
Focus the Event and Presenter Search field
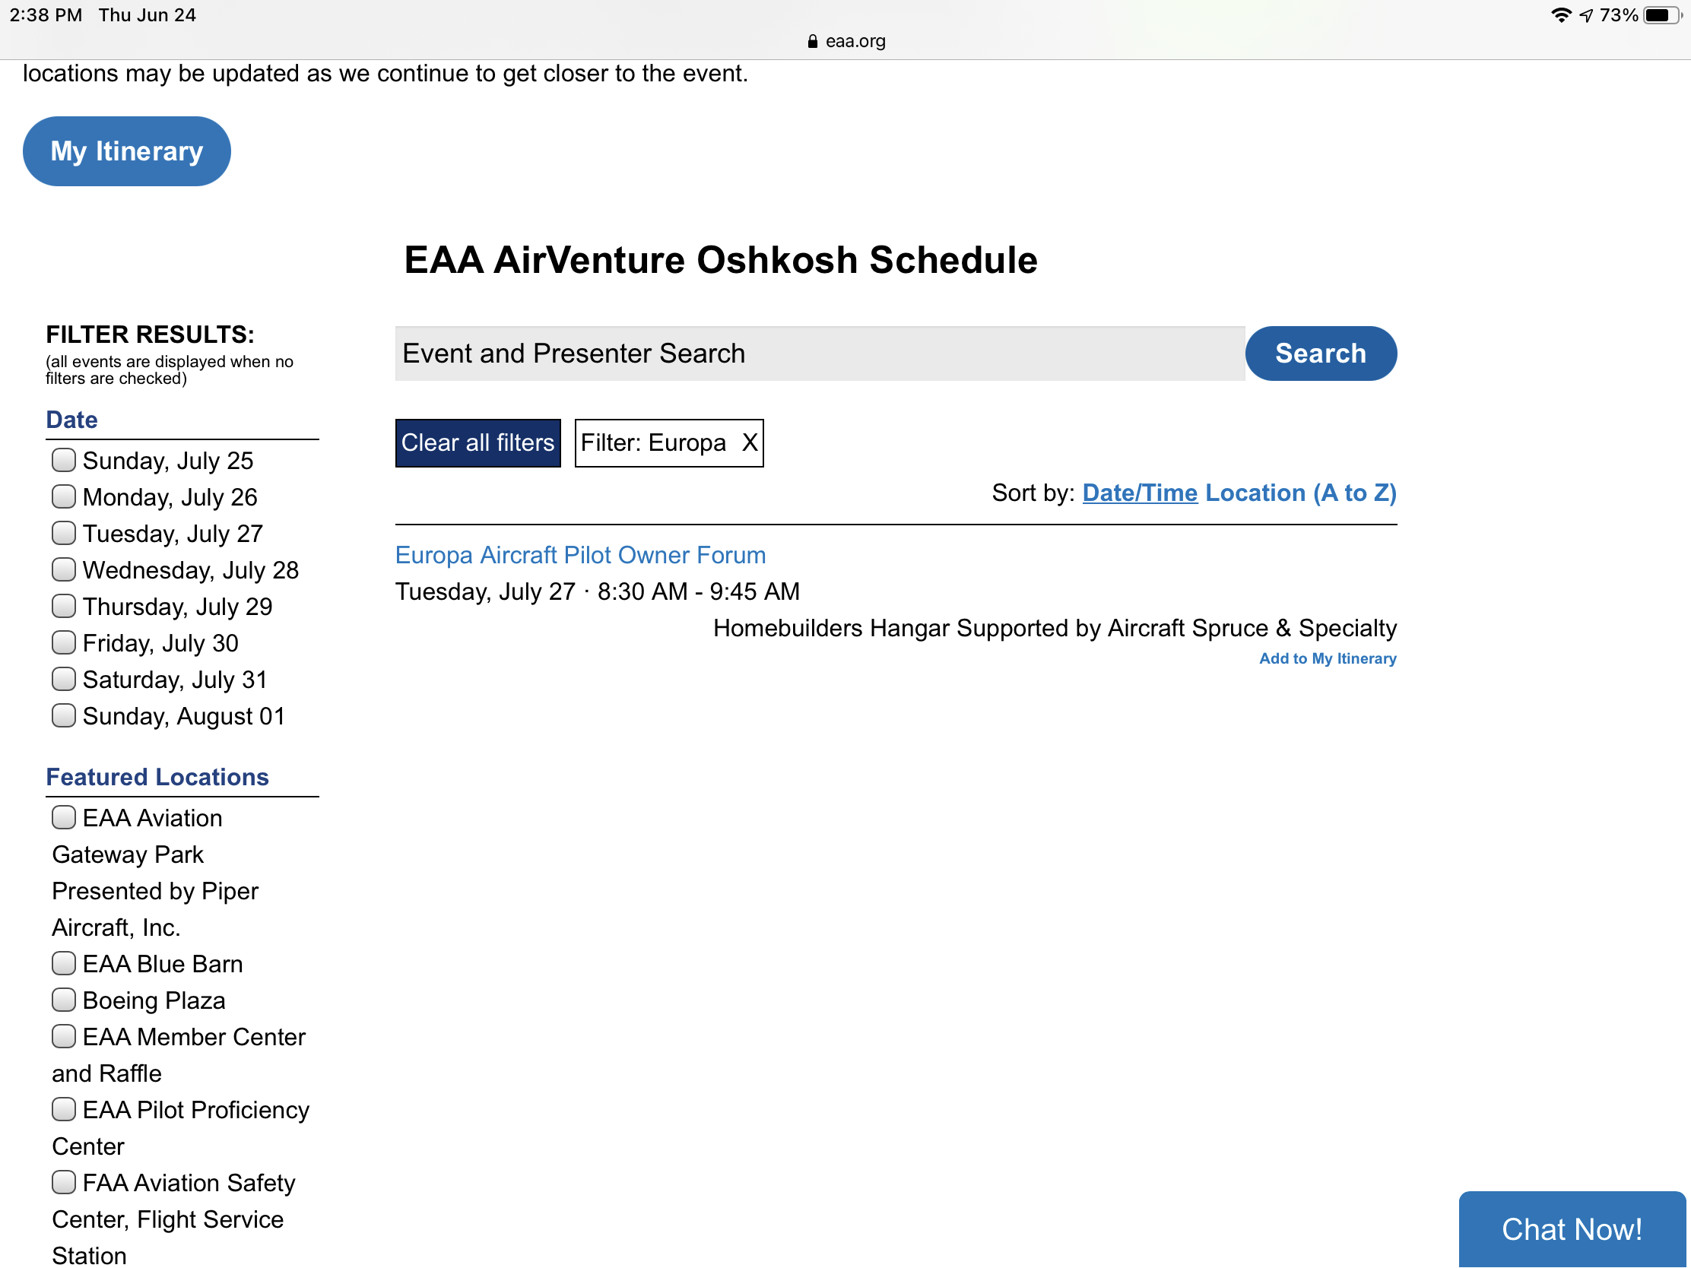click(820, 354)
